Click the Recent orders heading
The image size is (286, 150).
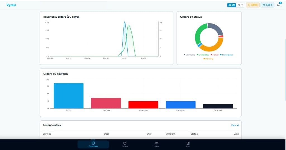click(52, 125)
